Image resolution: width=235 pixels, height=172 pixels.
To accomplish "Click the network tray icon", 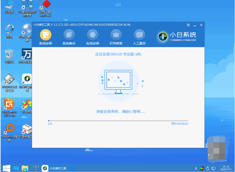I will (x=213, y=169).
